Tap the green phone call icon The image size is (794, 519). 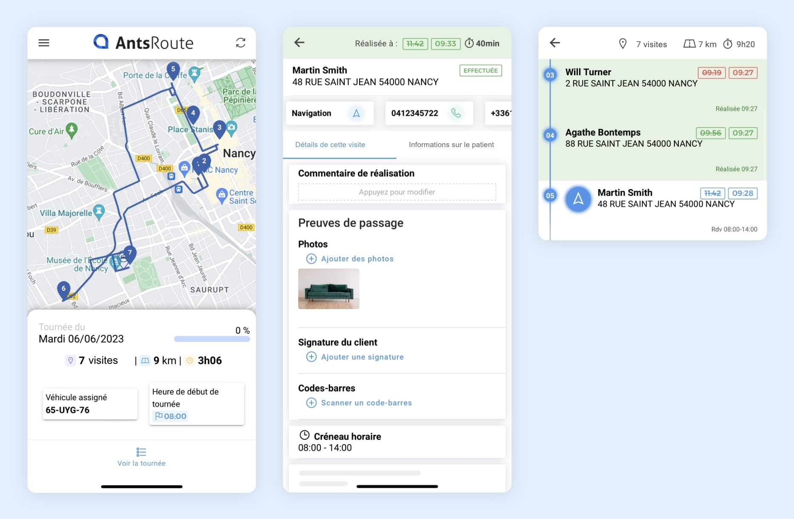456,113
